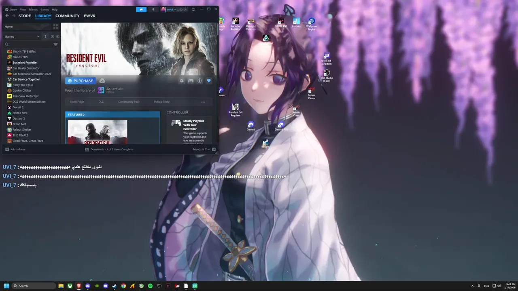Screen dimensions: 518x291
Task: Toggle the recent activity clock filter
Action: (x=52, y=36)
